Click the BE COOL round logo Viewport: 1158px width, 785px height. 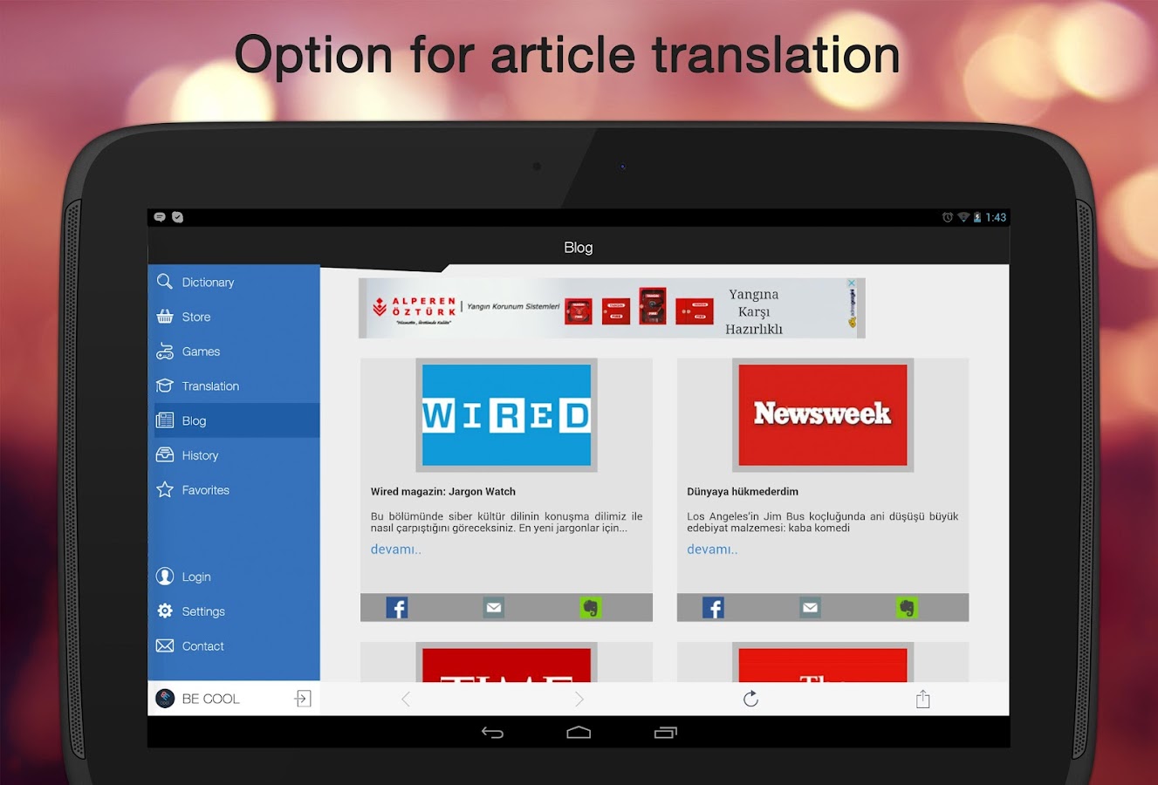165,699
